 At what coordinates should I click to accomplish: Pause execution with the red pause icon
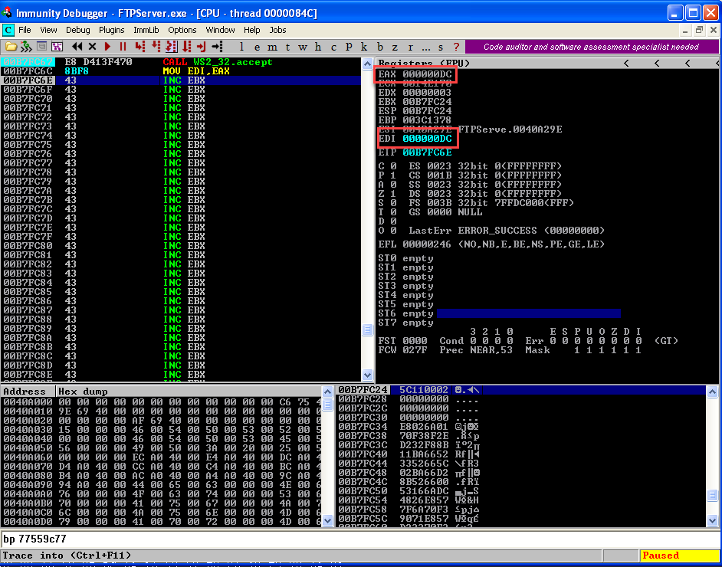click(123, 47)
